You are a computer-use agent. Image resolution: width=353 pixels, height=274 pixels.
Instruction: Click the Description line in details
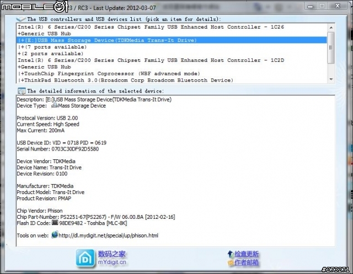pyautogui.click(x=94, y=99)
